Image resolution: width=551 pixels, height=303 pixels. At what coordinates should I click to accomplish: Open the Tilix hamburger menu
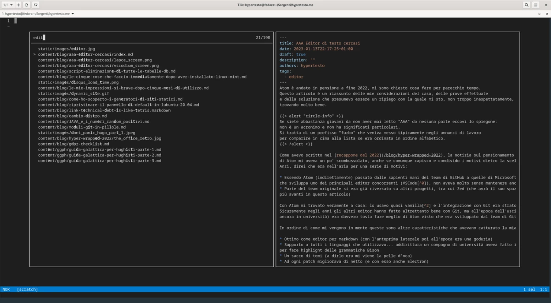[x=536, y=5]
